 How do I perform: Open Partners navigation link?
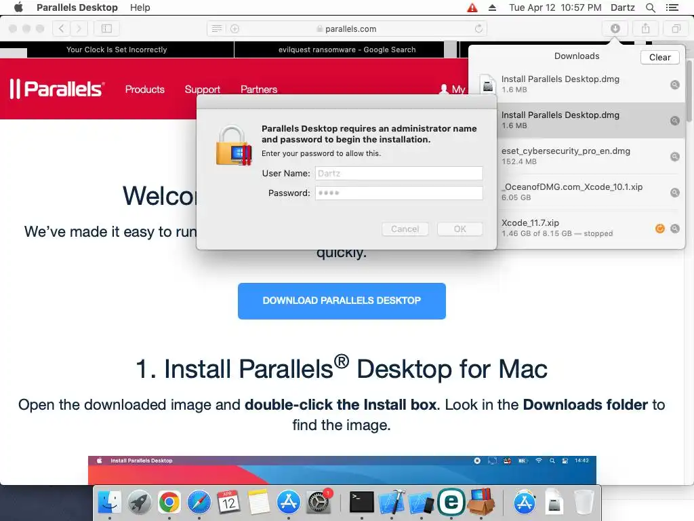[259, 90]
